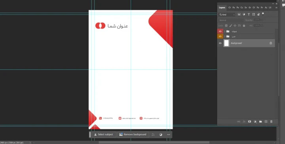The image size is (285, 144).
Task: Hide the Background layer via eye icon
Action: tap(220, 43)
